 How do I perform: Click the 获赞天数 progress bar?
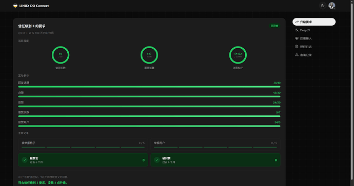(149, 116)
